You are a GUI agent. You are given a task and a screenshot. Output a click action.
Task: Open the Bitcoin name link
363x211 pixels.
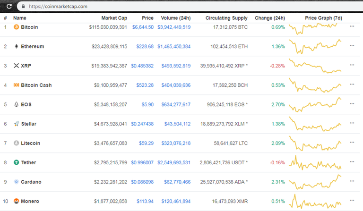(x=29, y=27)
